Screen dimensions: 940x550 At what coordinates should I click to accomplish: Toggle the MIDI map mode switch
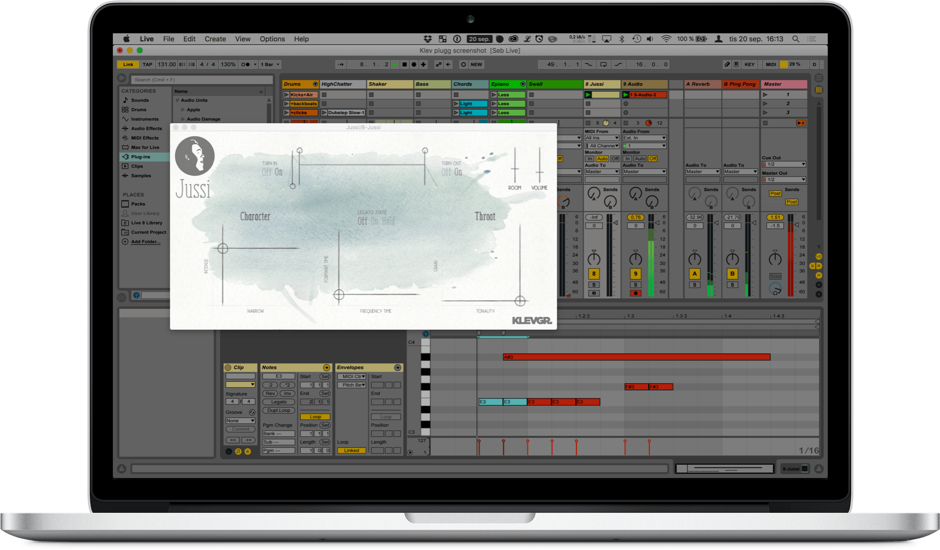pos(771,64)
